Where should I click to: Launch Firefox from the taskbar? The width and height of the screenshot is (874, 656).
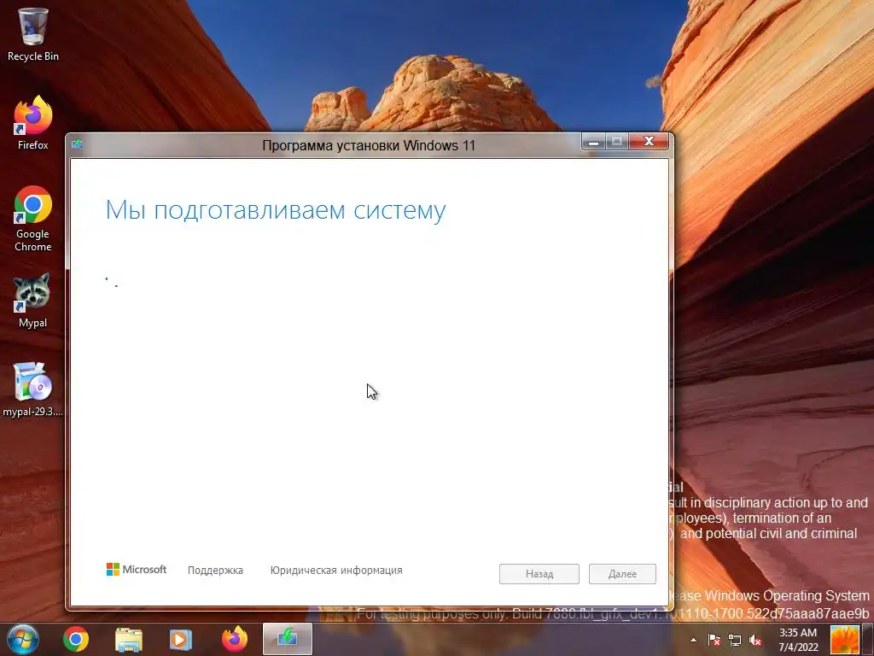pos(234,639)
